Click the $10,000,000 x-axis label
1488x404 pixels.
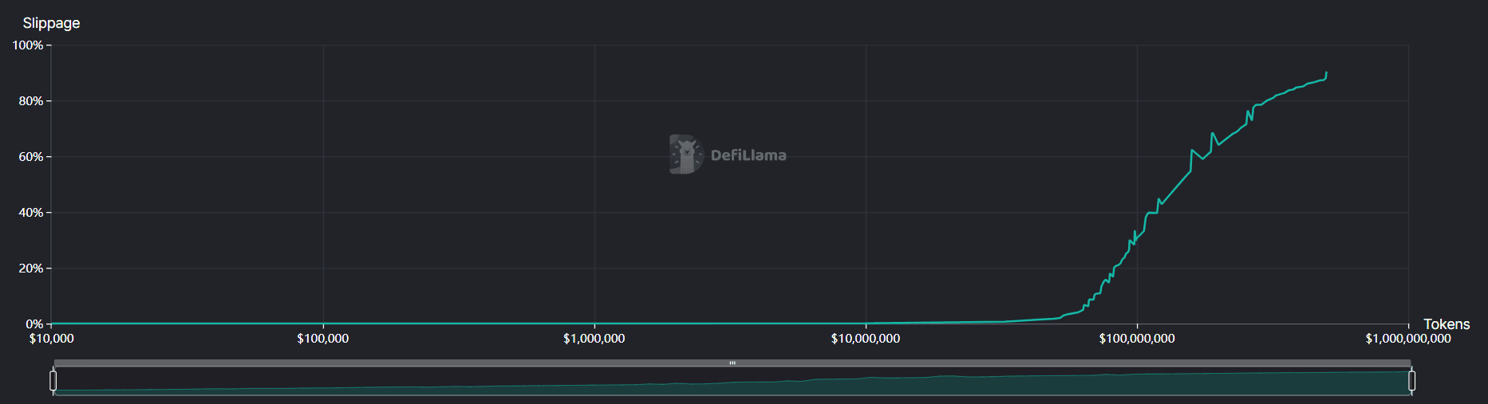pyautogui.click(x=866, y=339)
